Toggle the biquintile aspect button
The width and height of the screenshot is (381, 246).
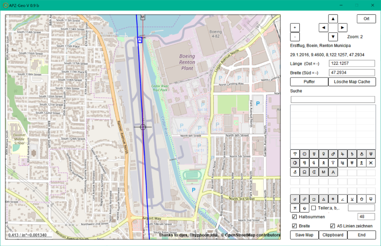click(x=304, y=208)
